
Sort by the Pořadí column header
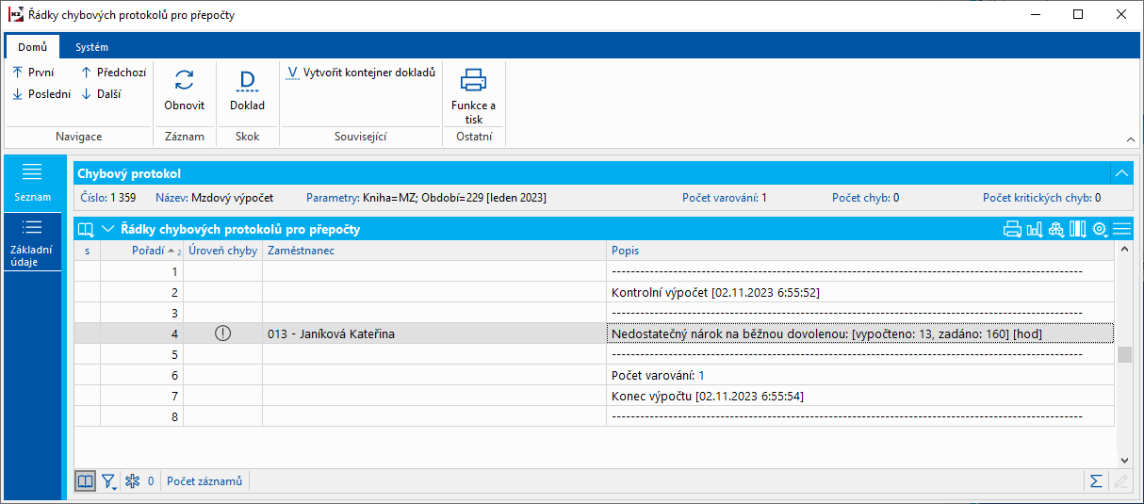coord(142,251)
